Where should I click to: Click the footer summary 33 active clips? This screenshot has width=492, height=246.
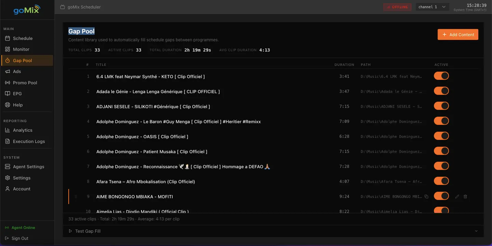(124, 219)
